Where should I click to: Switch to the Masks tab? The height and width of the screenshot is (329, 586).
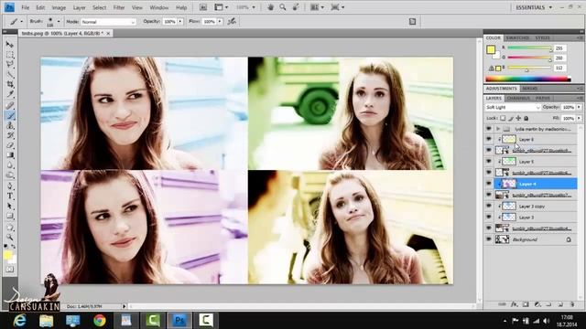click(x=529, y=89)
